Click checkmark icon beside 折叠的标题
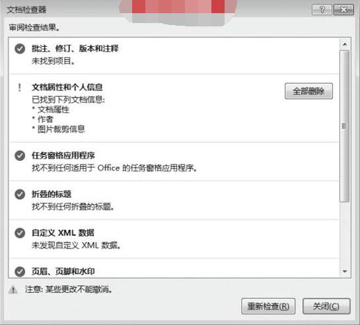 (x=20, y=194)
